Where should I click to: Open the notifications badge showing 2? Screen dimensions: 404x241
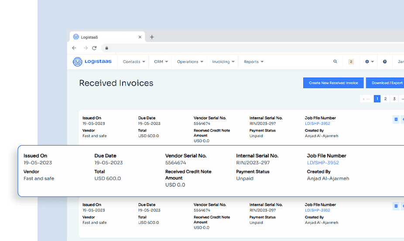pyautogui.click(x=351, y=61)
